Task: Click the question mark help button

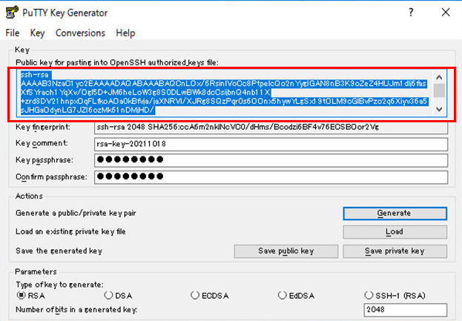Action: coord(411,13)
